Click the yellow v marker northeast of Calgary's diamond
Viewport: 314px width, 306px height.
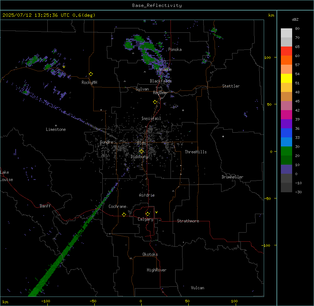click(x=156, y=212)
